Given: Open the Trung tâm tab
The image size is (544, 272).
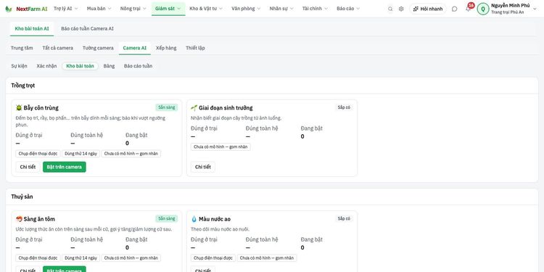Looking at the screenshot, I should tap(22, 48).
